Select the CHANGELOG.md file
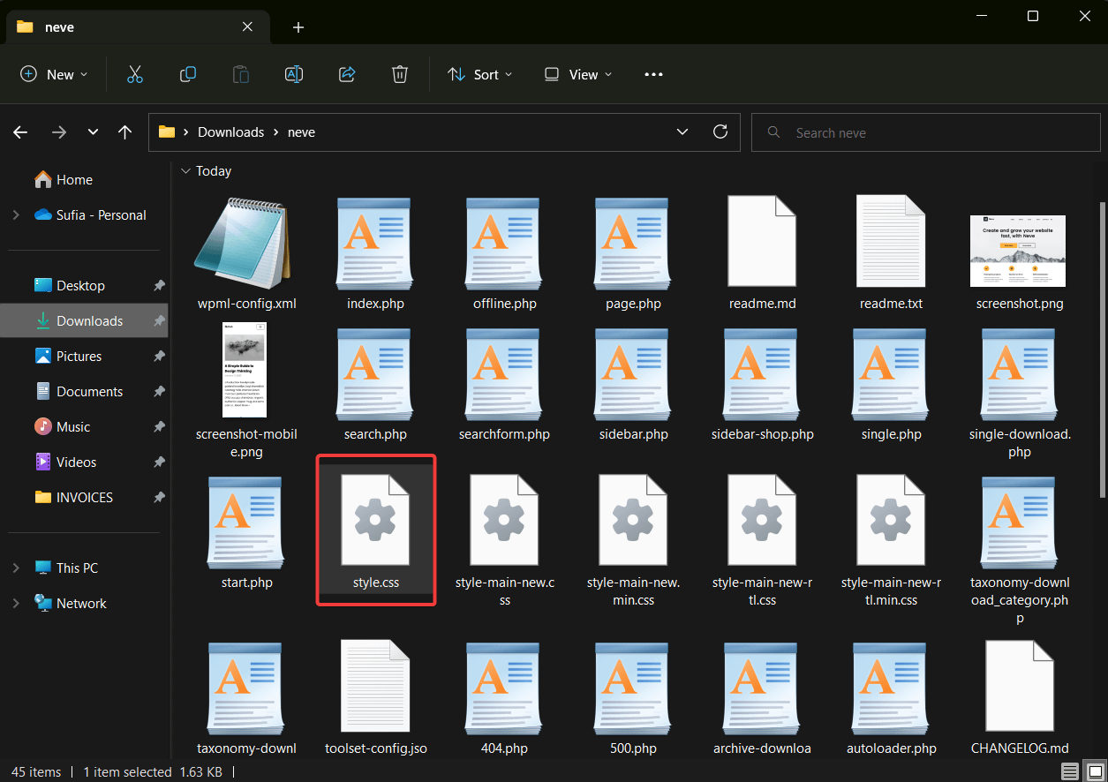 point(1021,699)
